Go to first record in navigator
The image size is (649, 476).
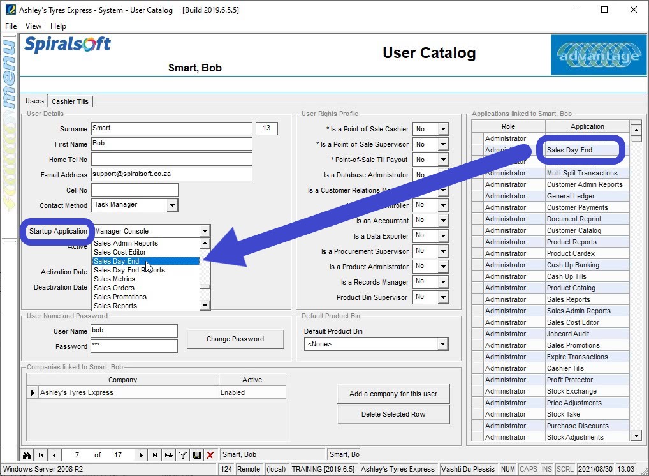(x=41, y=455)
